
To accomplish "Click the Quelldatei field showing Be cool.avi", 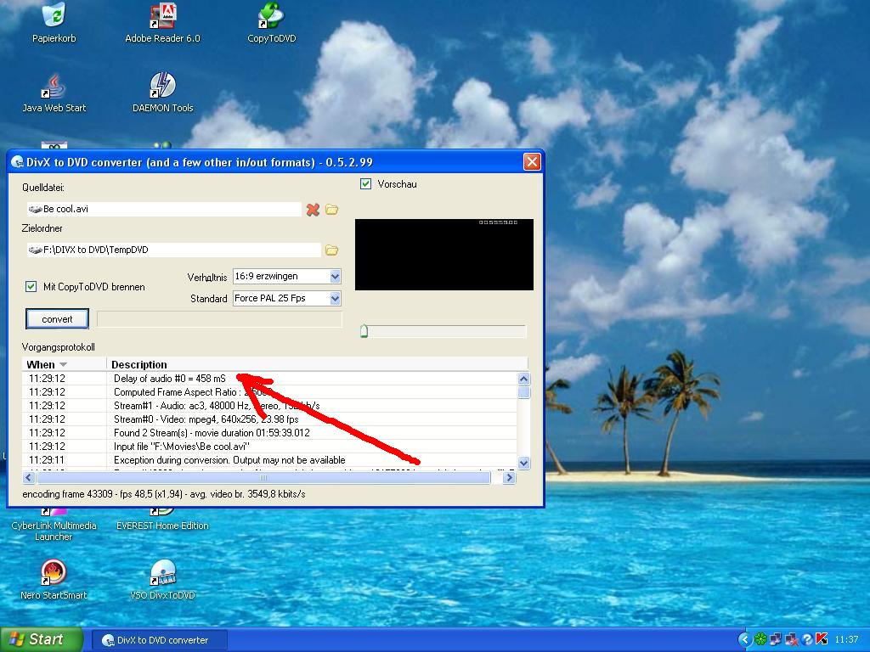I will pyautogui.click(x=164, y=209).
